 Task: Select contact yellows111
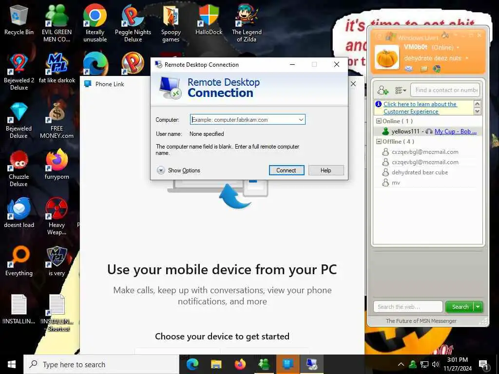coord(405,131)
